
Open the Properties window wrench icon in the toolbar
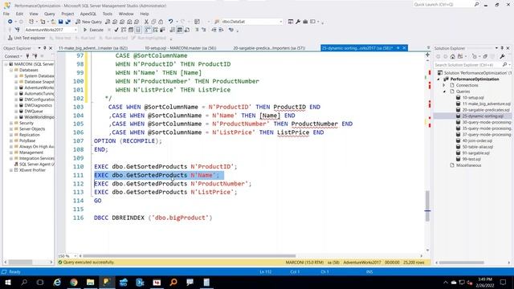click(298, 22)
